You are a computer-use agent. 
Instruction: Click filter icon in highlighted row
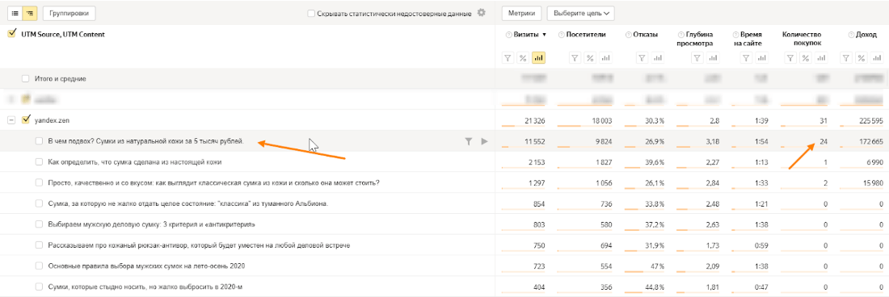[468, 141]
